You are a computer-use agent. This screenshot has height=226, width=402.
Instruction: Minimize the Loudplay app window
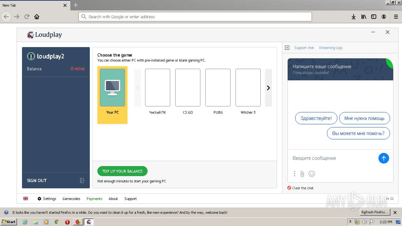click(373, 32)
